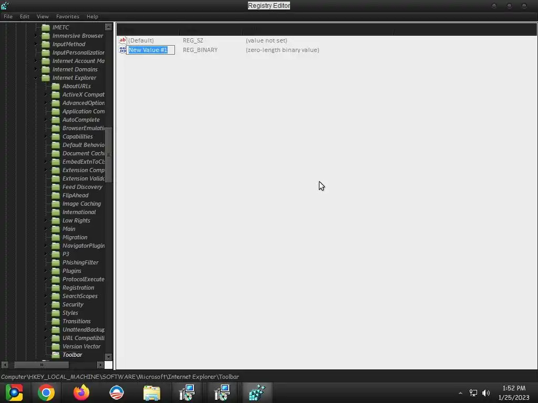Click the string icon of the (Default) value
This screenshot has height=403, width=538.
[x=122, y=40]
